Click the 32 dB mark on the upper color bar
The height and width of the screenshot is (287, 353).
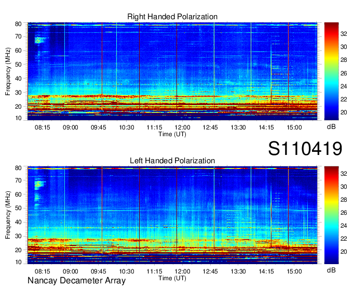(344, 34)
